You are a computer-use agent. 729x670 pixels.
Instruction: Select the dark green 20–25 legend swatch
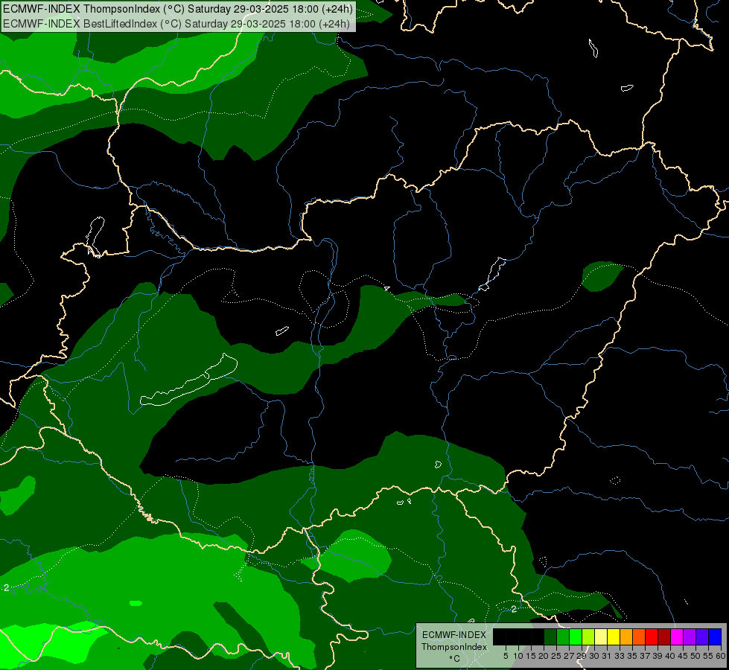coord(550,637)
